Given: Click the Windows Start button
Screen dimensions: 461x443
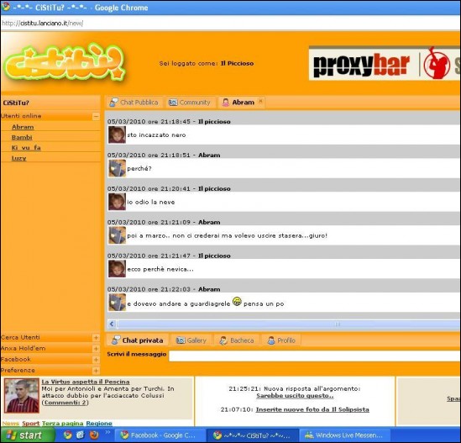Looking at the screenshot, I should [28, 435].
